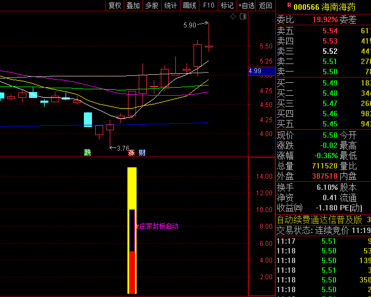Select 买三 bid price 5.47
This screenshot has height=297, width=371.
click(x=330, y=103)
